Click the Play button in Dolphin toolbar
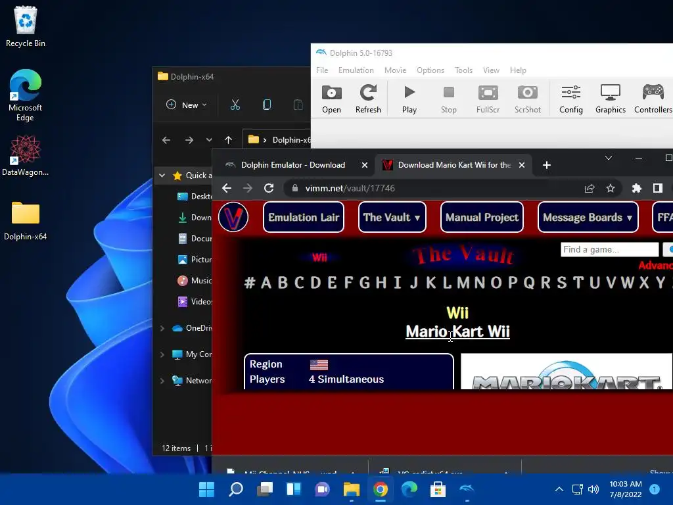Screen dimensions: 673x505 409,99
